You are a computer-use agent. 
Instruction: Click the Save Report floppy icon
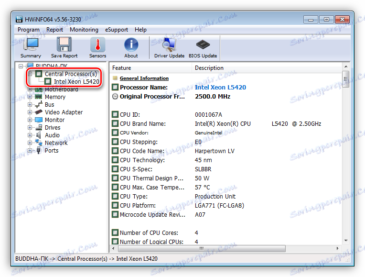[x=64, y=44]
